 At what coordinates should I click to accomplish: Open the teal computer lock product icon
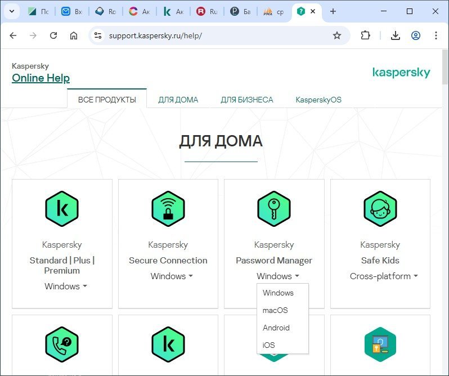click(380, 344)
